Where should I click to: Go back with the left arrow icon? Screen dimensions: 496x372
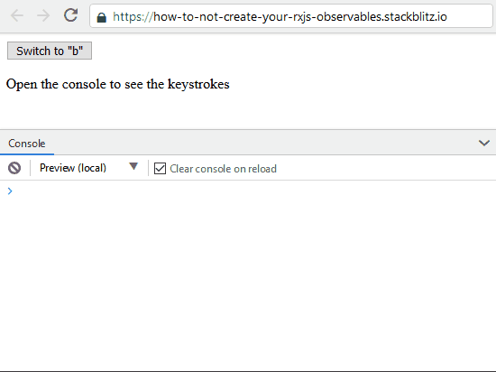point(17,15)
